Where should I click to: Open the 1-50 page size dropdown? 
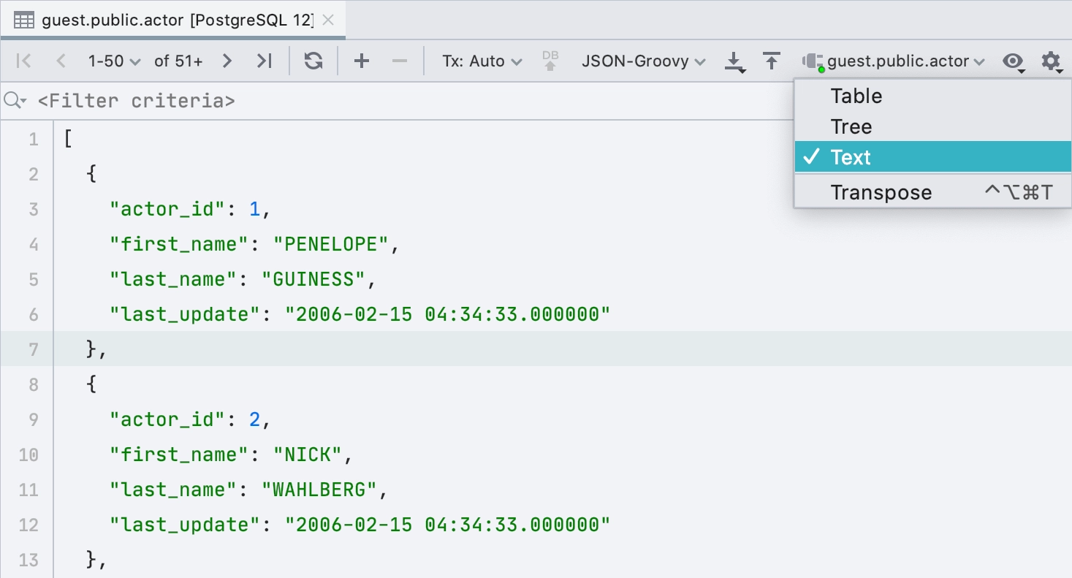click(x=114, y=61)
